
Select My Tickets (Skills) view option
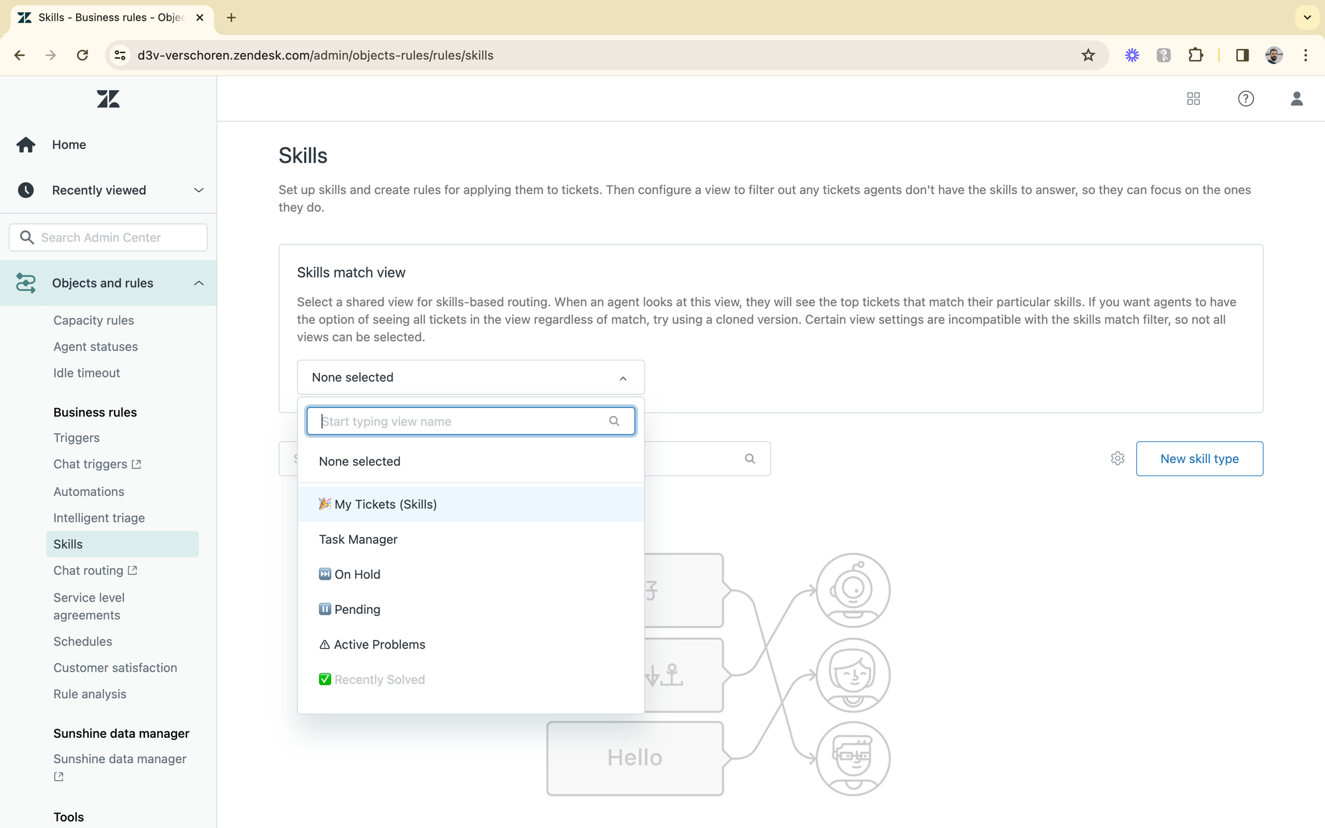pyautogui.click(x=385, y=504)
